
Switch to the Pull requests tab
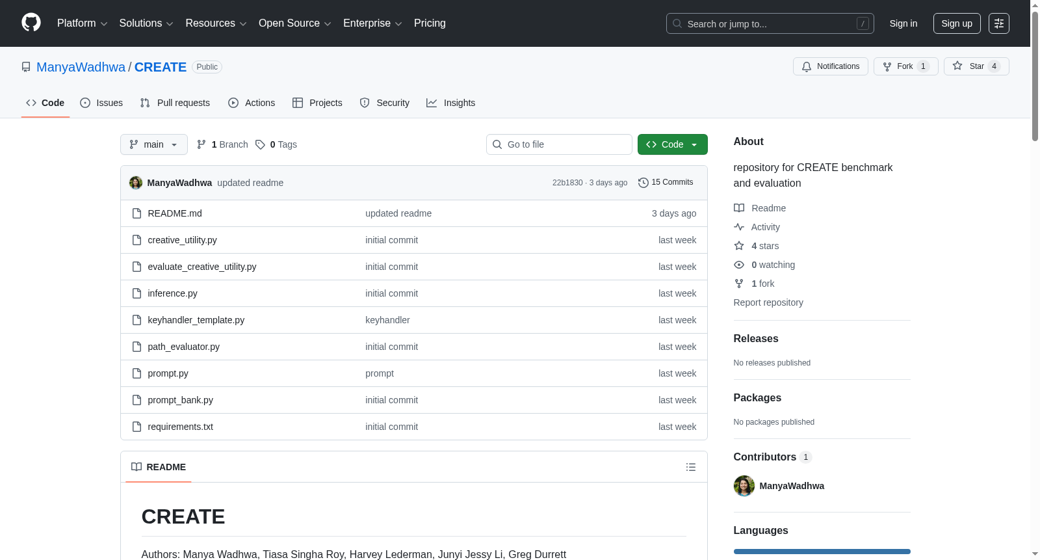point(175,103)
